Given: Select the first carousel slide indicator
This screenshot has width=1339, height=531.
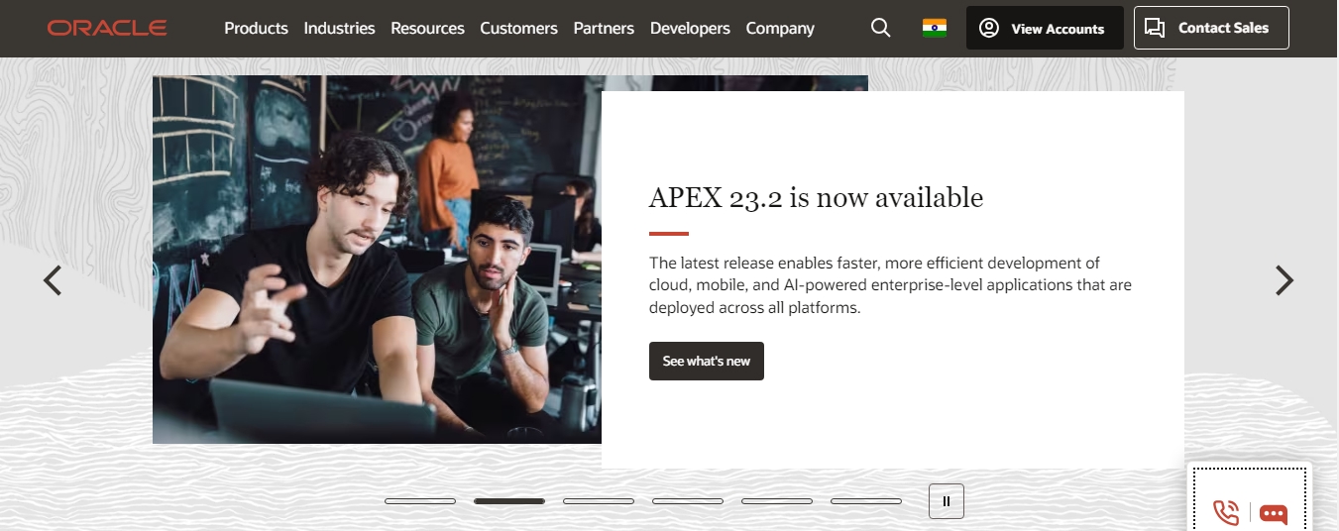Looking at the screenshot, I should pos(420,501).
